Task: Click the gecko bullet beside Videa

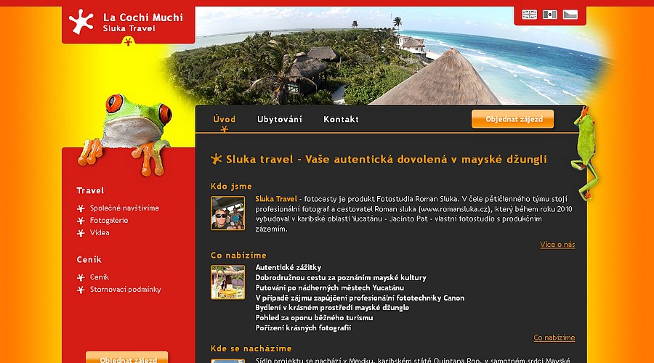Action: pos(81,233)
